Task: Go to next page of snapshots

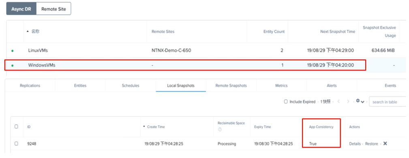Action: (x=348, y=101)
